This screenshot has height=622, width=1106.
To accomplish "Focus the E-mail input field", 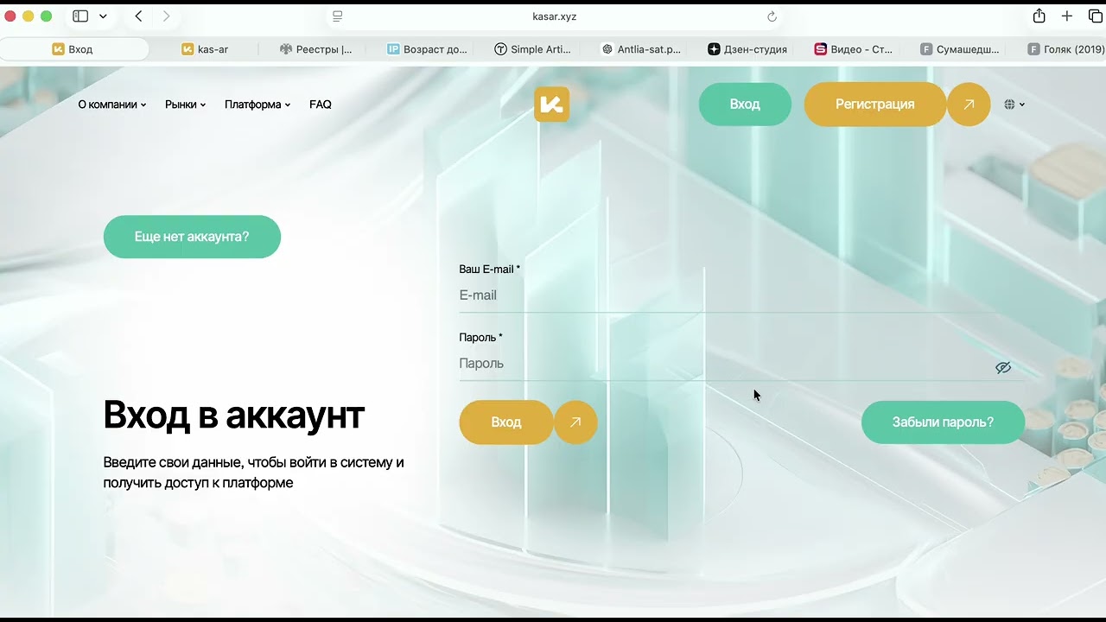I will pos(741,295).
